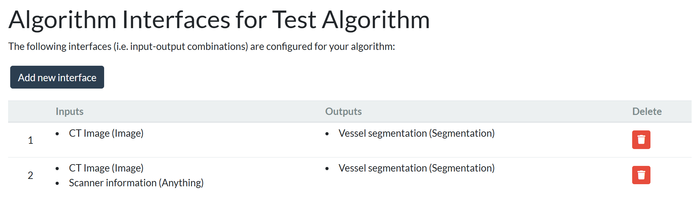Image resolution: width=699 pixels, height=200 pixels.
Task: Click the Delete column header
Action: (x=647, y=111)
